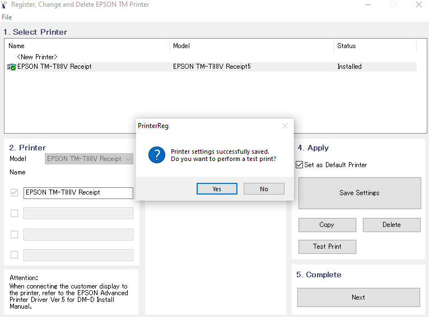Tick the fourth printer name checkbox
Viewport: 429px width, 317px height.
(x=14, y=255)
